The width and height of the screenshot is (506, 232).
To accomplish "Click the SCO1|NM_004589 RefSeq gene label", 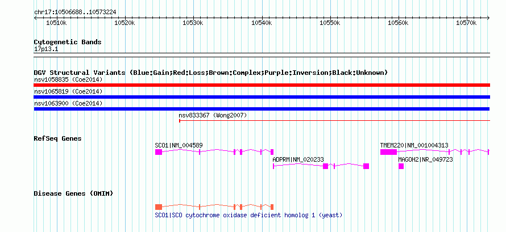I will (179, 145).
